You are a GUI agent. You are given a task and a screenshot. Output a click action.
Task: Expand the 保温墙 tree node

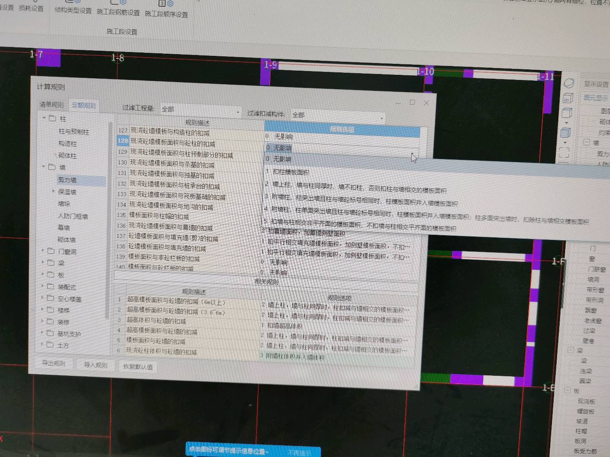tap(53, 191)
